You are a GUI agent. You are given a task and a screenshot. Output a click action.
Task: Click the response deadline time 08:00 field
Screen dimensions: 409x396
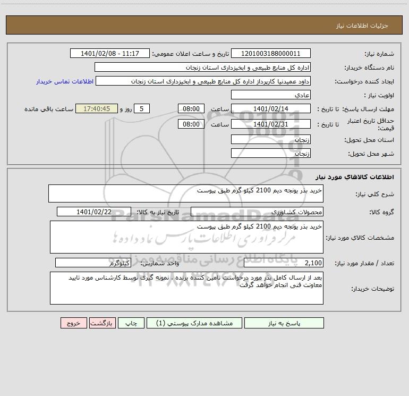191,108
